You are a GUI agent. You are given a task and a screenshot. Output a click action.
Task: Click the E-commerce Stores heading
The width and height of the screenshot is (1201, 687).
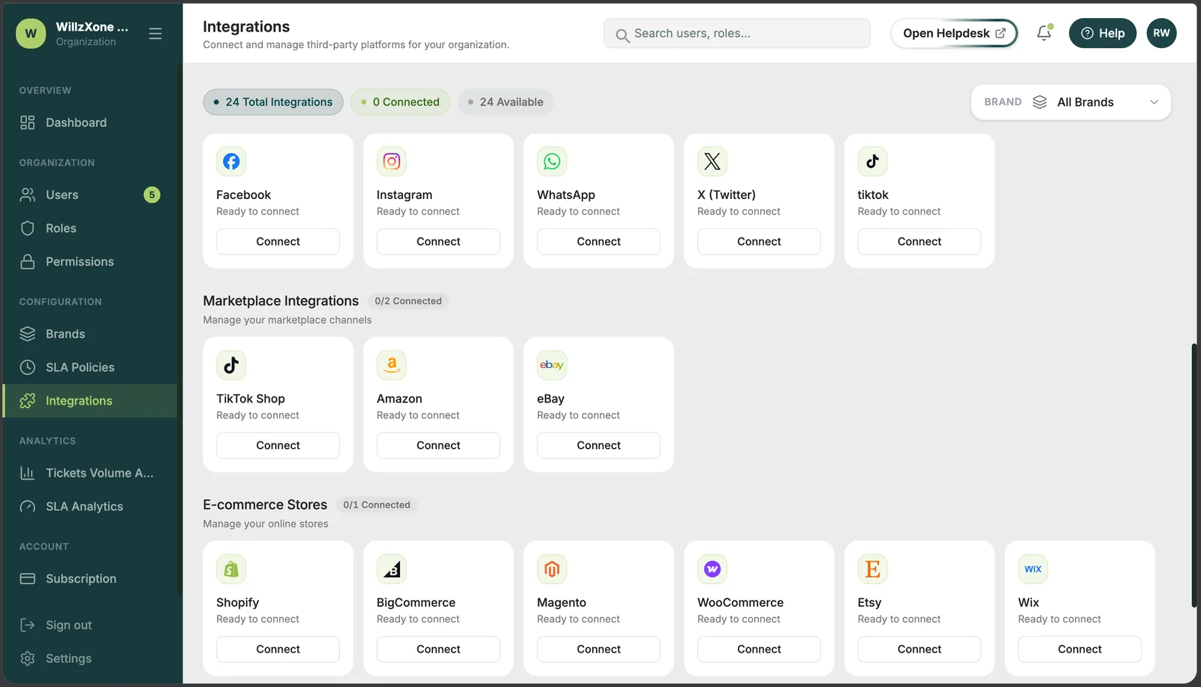265,505
